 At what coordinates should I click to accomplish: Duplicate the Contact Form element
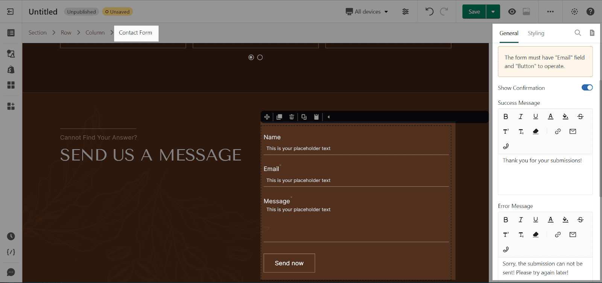point(279,117)
